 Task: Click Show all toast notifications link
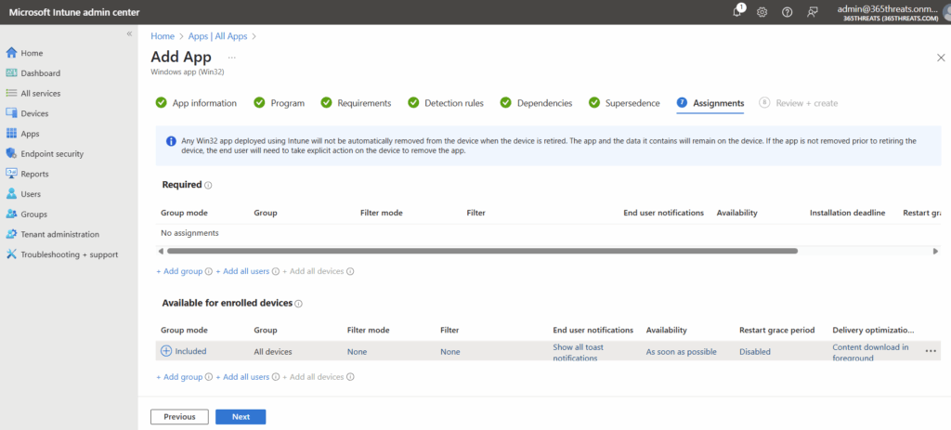pyautogui.click(x=578, y=352)
